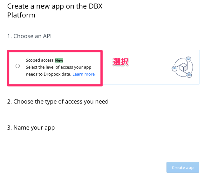
Task: Click 'Create a new app on the DBX Platform' title
Action: (55, 10)
